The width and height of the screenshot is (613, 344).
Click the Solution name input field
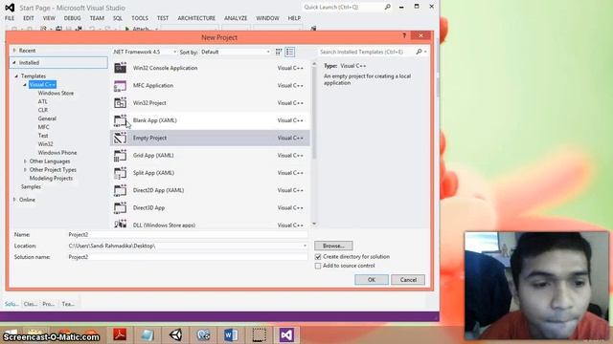[188, 257]
